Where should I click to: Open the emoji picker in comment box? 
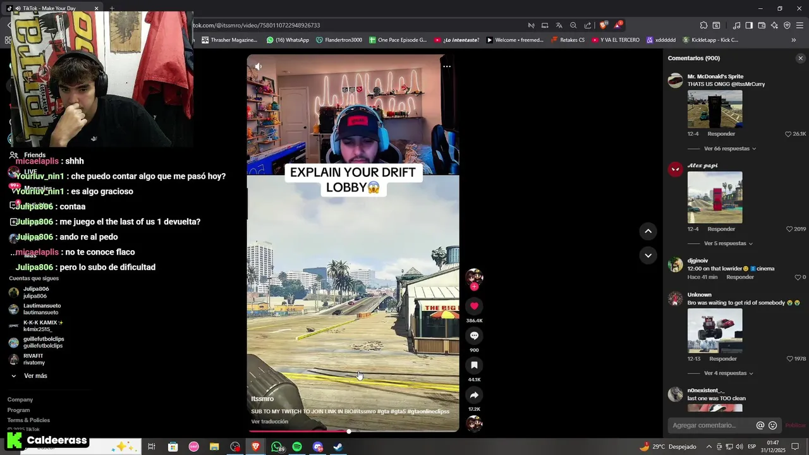(772, 425)
